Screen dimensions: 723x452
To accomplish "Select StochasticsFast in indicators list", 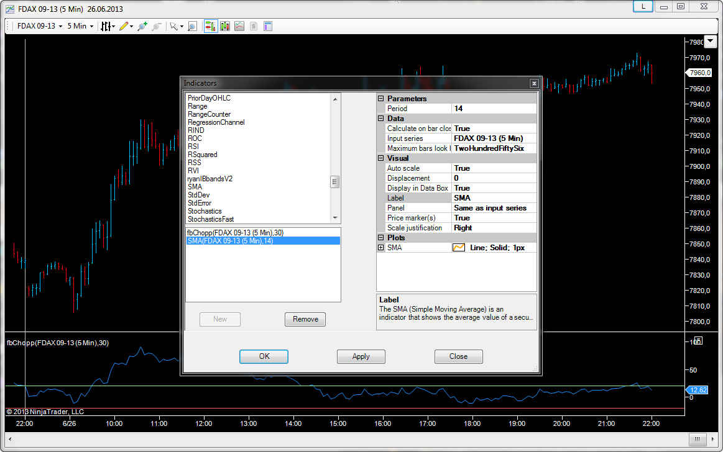I will (x=211, y=219).
